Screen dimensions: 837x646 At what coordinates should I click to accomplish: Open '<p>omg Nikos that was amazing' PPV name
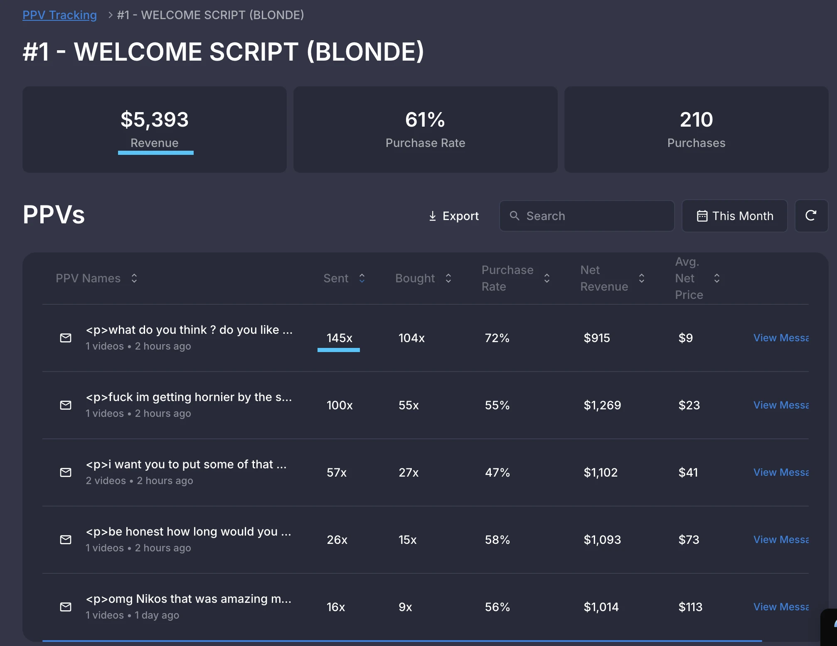(x=188, y=599)
